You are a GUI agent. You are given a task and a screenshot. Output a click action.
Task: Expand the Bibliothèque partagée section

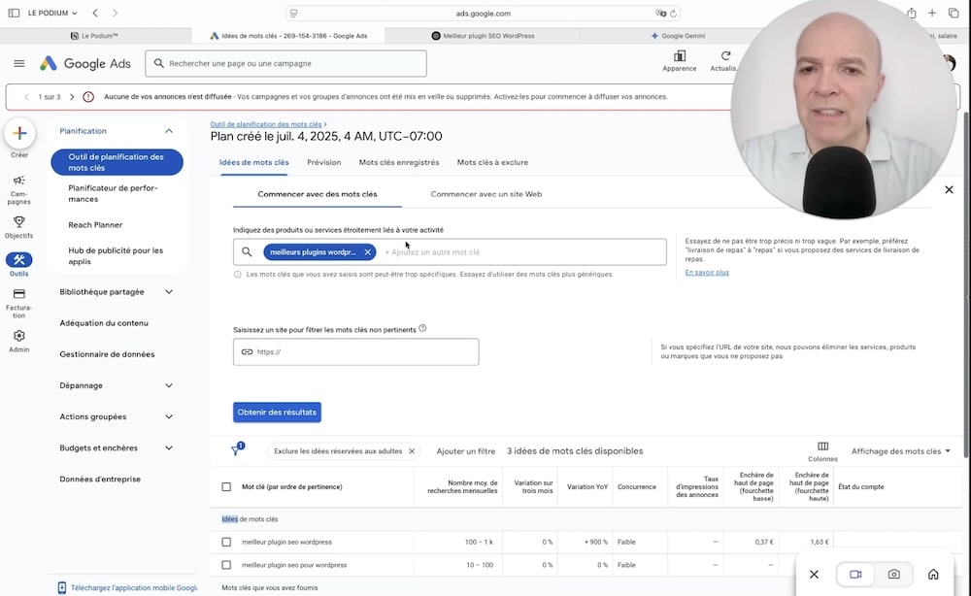(169, 291)
